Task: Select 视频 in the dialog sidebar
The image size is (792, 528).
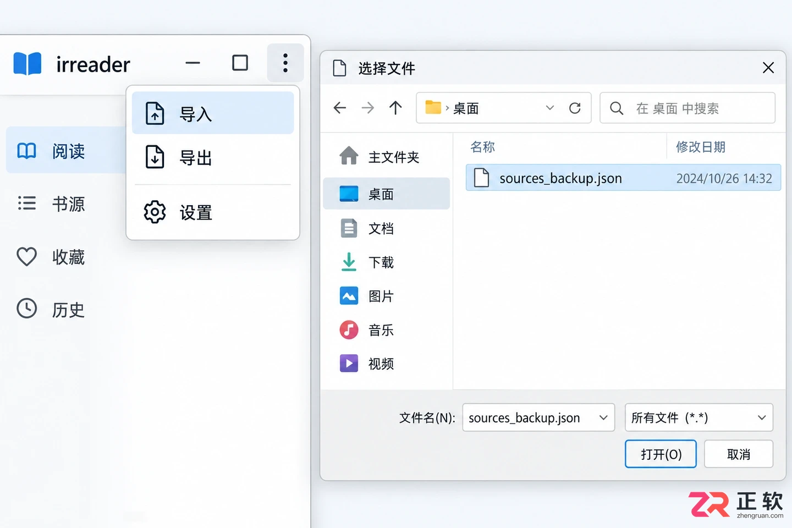Action: click(387, 364)
